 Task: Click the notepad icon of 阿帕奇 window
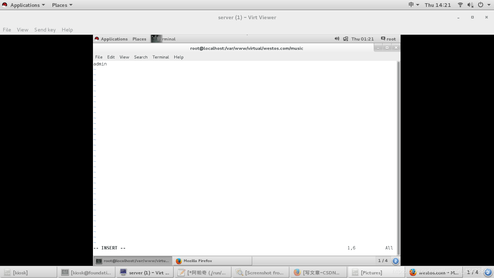coord(182,272)
